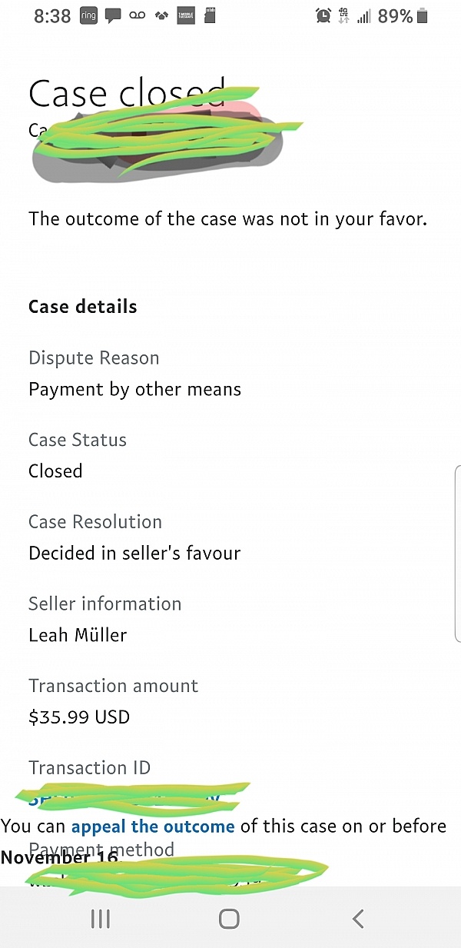The width and height of the screenshot is (461, 948).
Task: Tap the home navigation button
Action: [229, 918]
